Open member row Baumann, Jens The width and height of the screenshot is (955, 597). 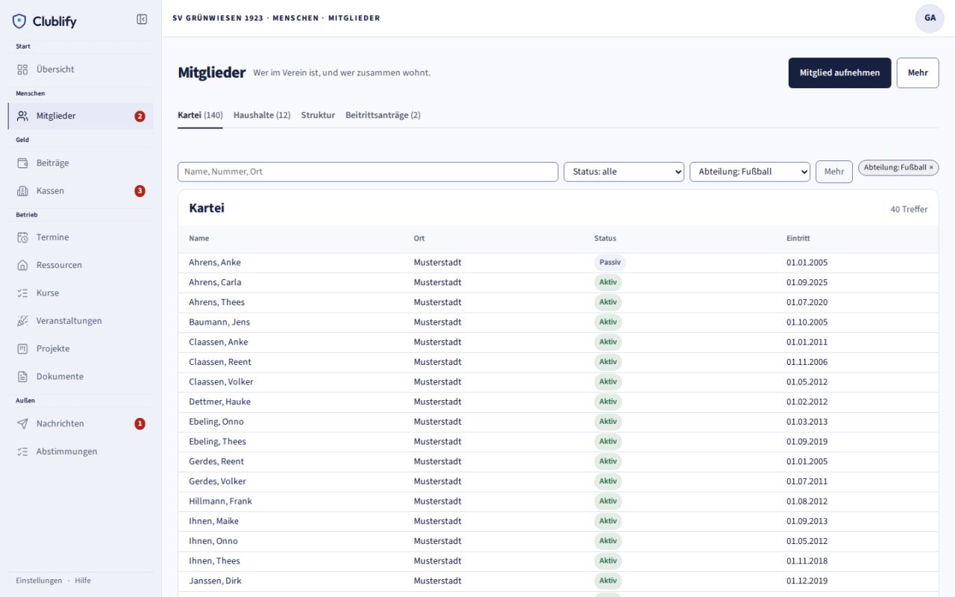click(558, 322)
